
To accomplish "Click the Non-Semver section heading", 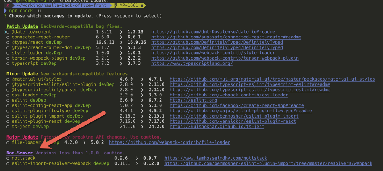I will 20,153.
